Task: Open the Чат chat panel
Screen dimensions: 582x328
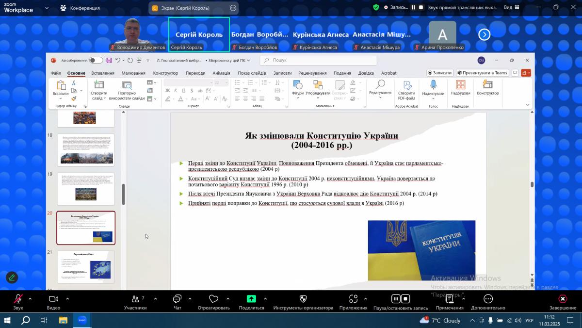Action: click(x=177, y=299)
